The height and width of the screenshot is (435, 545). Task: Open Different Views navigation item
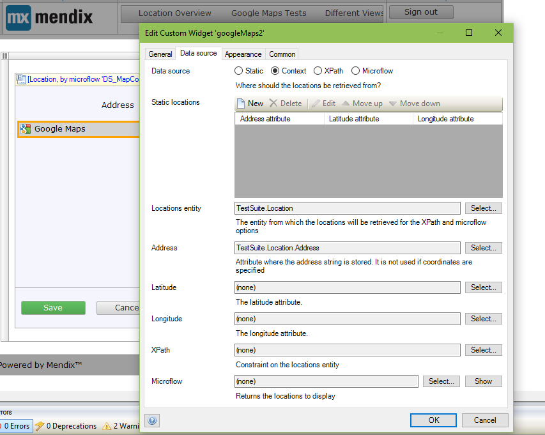pos(354,13)
